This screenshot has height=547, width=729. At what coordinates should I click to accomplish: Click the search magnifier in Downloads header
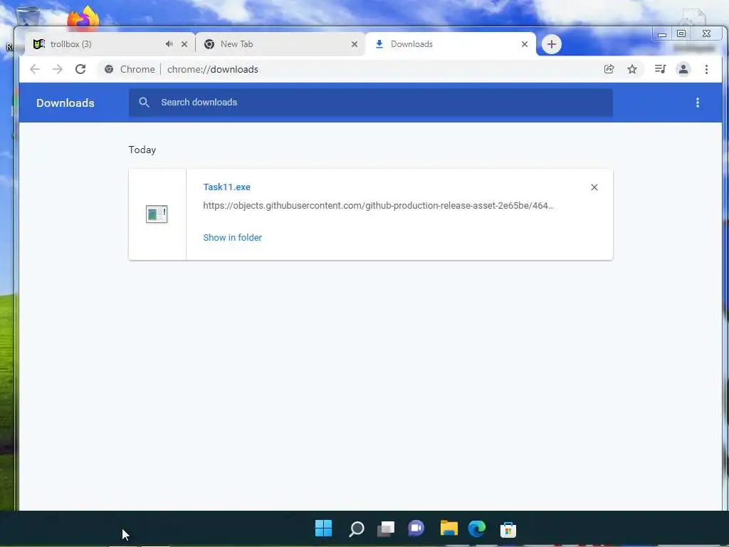click(x=144, y=103)
